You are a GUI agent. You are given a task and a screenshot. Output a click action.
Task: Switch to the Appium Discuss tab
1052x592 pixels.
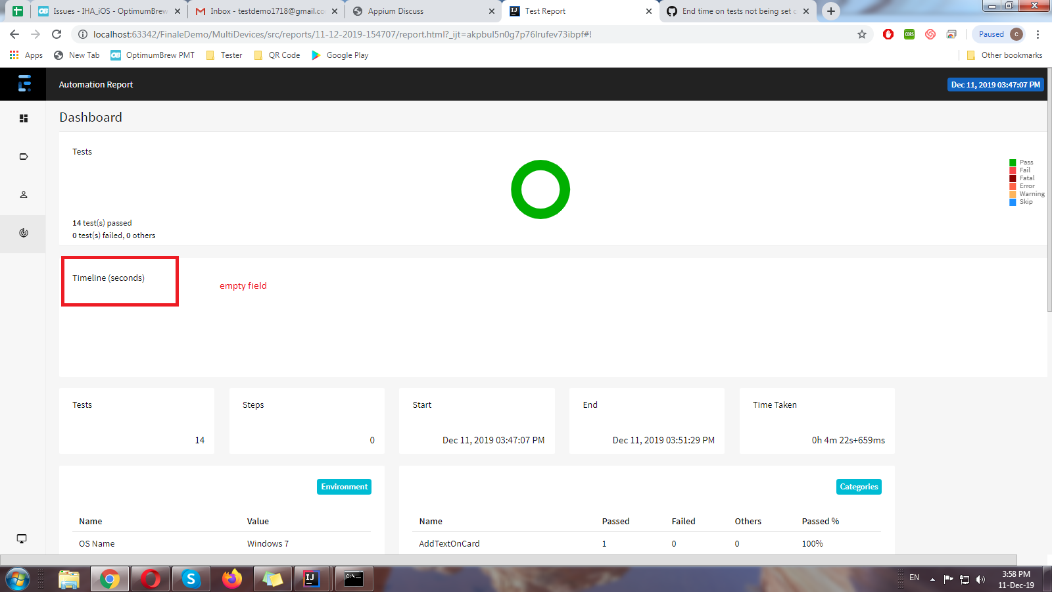[423, 11]
